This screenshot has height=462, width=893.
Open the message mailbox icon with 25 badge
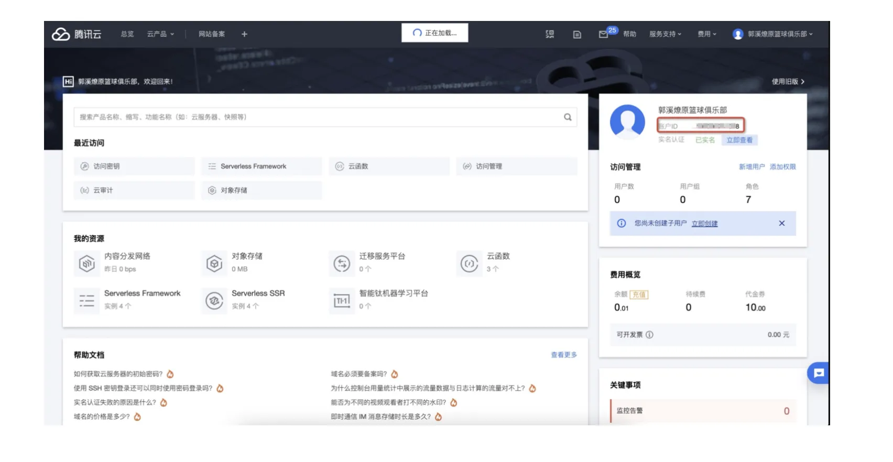[604, 34]
